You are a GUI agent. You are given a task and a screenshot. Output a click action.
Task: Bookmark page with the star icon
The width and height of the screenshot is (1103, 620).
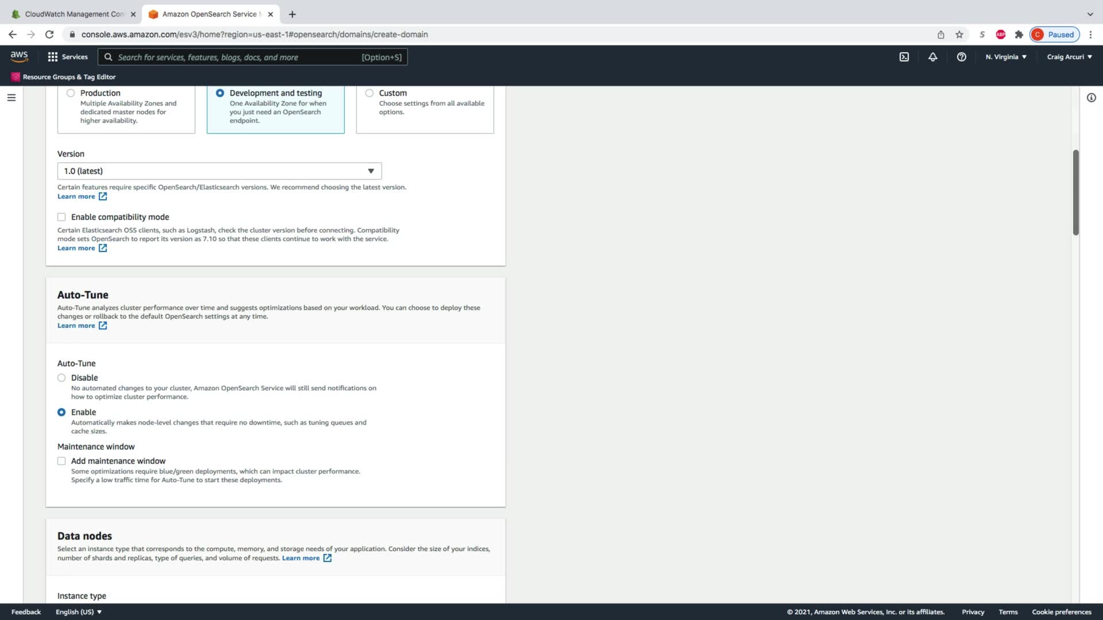pos(959,34)
